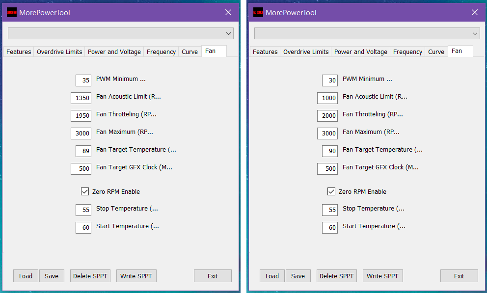This screenshot has height=293, width=487.
Task: Select the Fan tab in the right window
Action: click(460, 51)
